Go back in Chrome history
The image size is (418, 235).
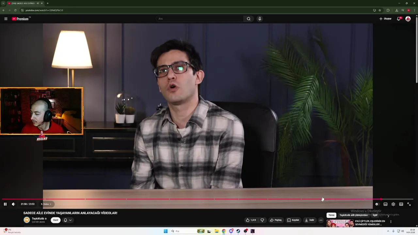[4, 10]
